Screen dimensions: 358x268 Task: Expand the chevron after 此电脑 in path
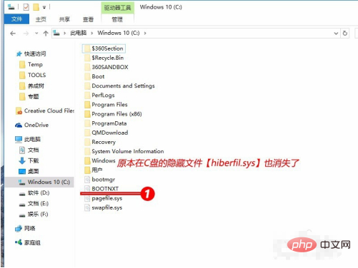(x=91, y=33)
